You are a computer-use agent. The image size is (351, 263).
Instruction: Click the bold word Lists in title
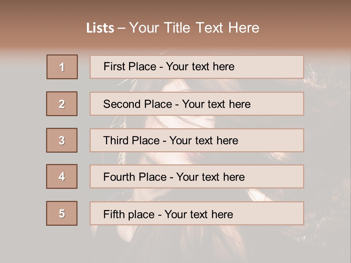tap(100, 28)
